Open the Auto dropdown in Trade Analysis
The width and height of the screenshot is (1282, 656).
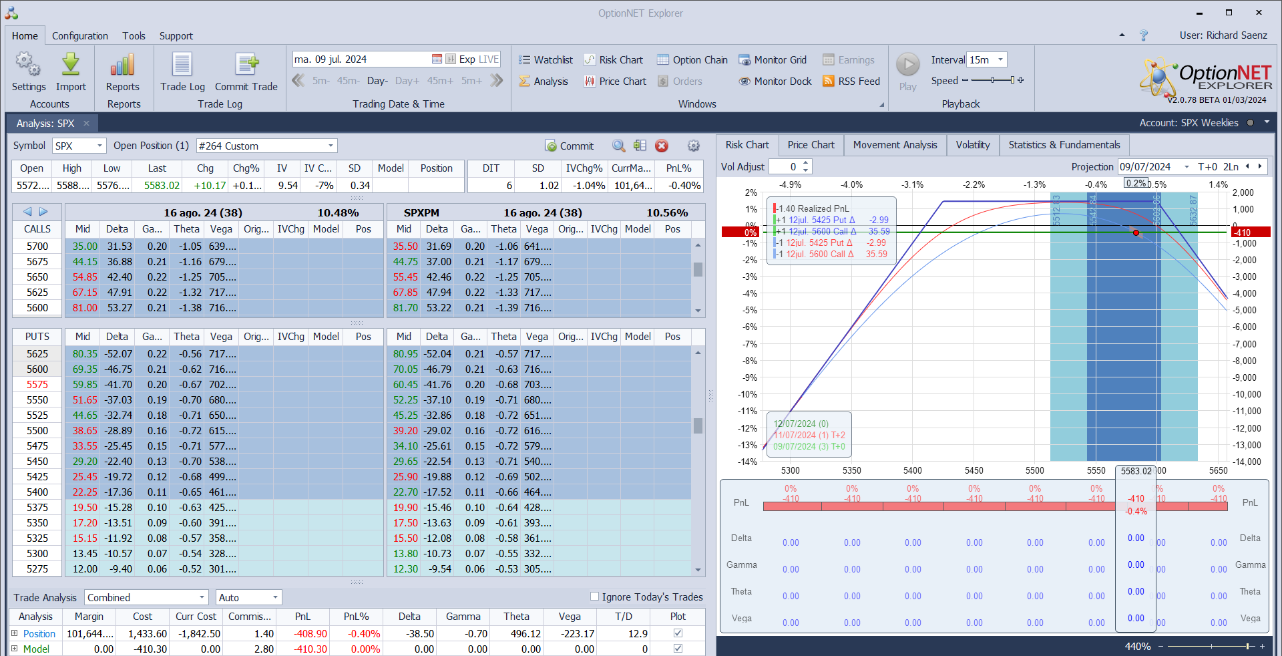[x=275, y=597]
